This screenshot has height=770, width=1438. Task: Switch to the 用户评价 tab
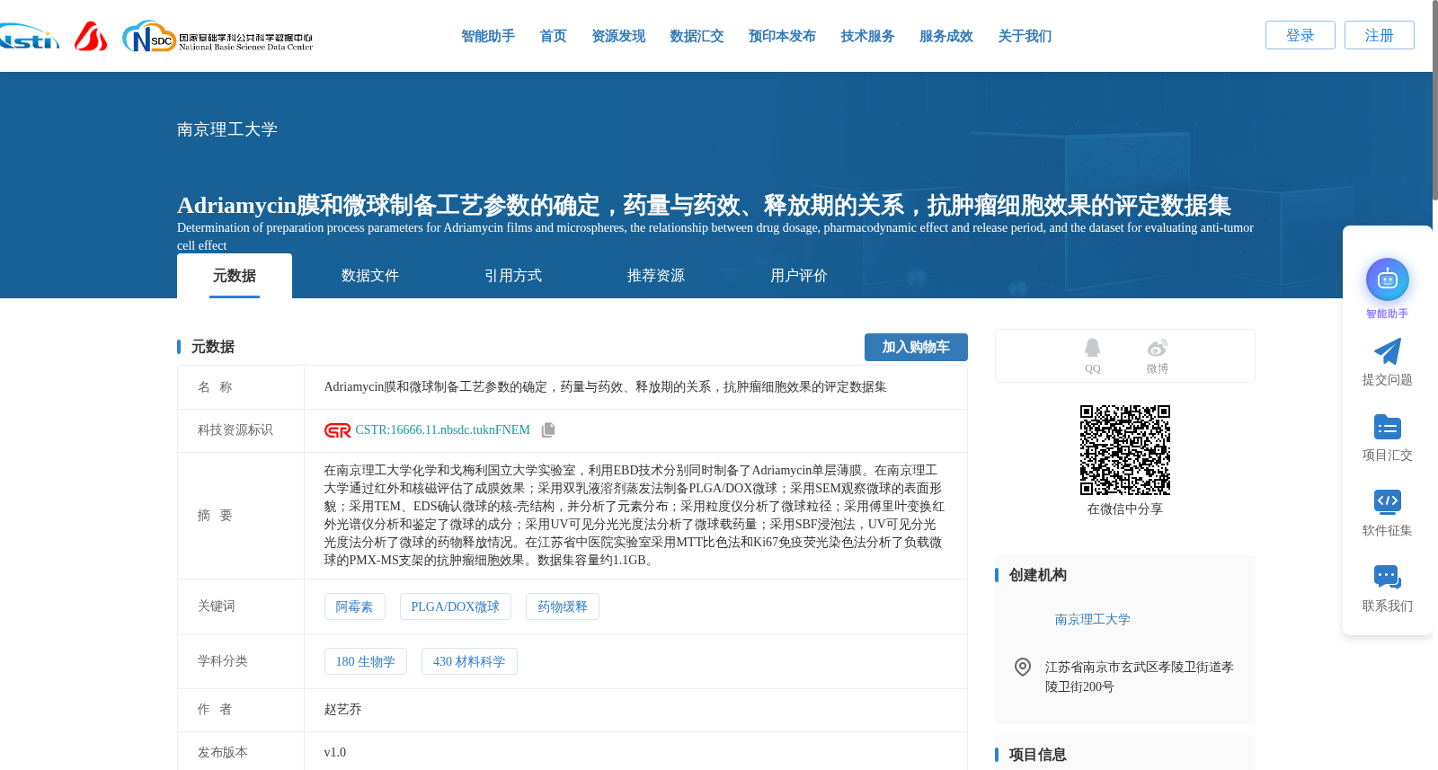[x=798, y=276]
